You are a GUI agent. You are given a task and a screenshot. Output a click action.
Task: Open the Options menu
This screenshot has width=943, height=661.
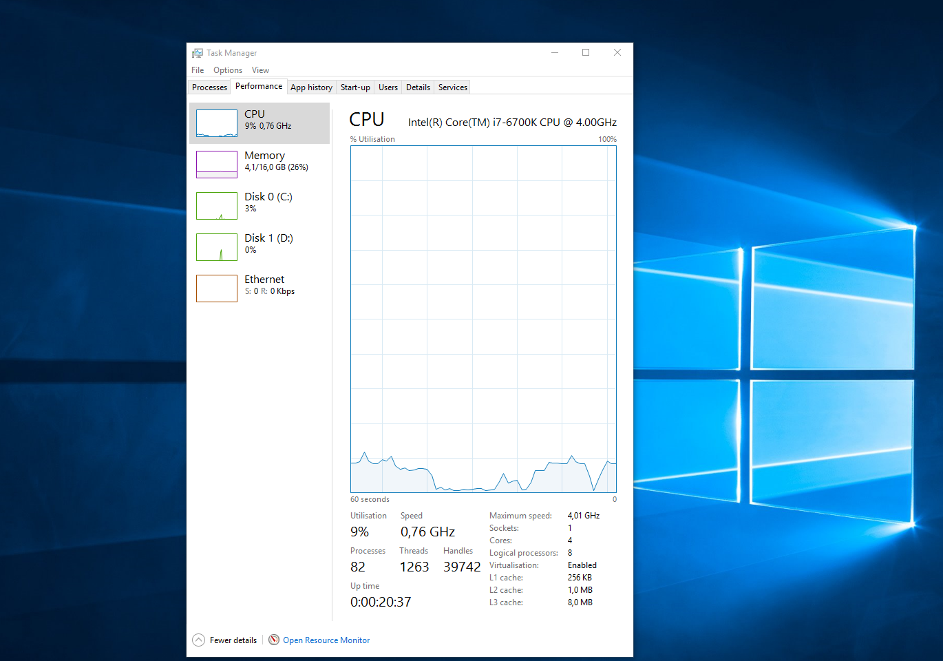pyautogui.click(x=228, y=70)
